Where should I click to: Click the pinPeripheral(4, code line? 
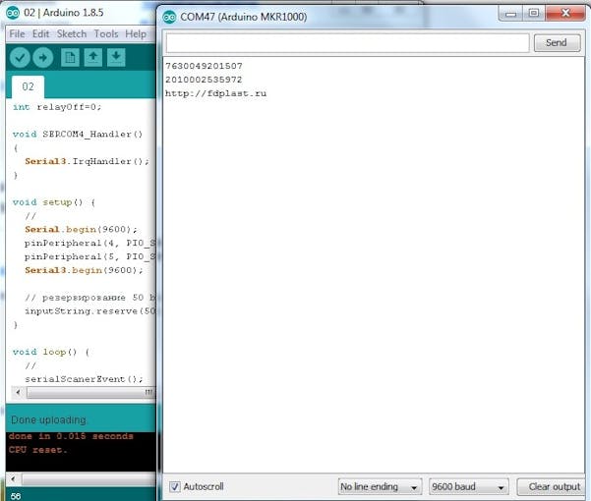(x=90, y=244)
